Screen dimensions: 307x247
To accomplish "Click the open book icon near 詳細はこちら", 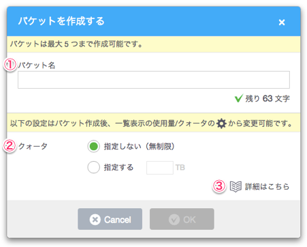I will coord(236,187).
